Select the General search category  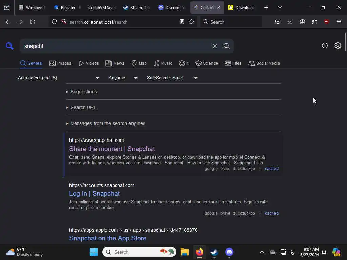coord(31,63)
